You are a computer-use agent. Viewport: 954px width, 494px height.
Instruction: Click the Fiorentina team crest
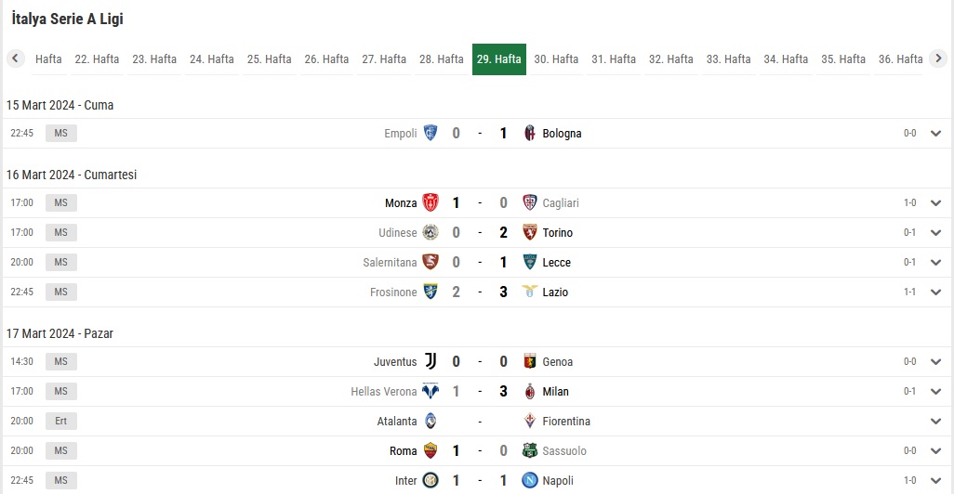(x=530, y=421)
